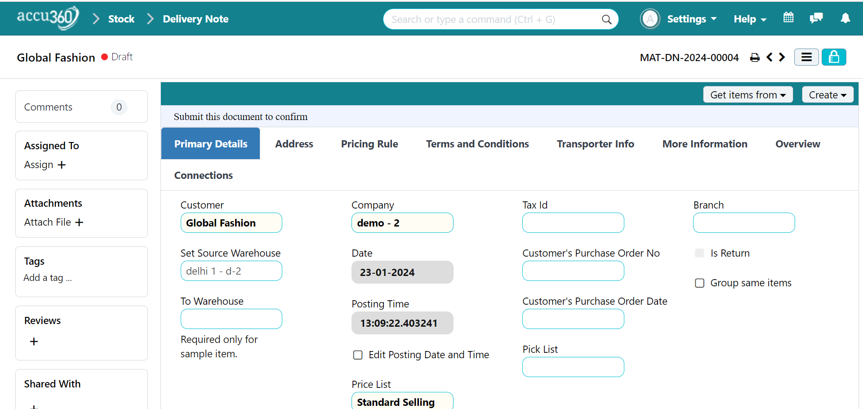Open the user avatar icon
Viewport: 863px width, 409px height.
point(650,19)
